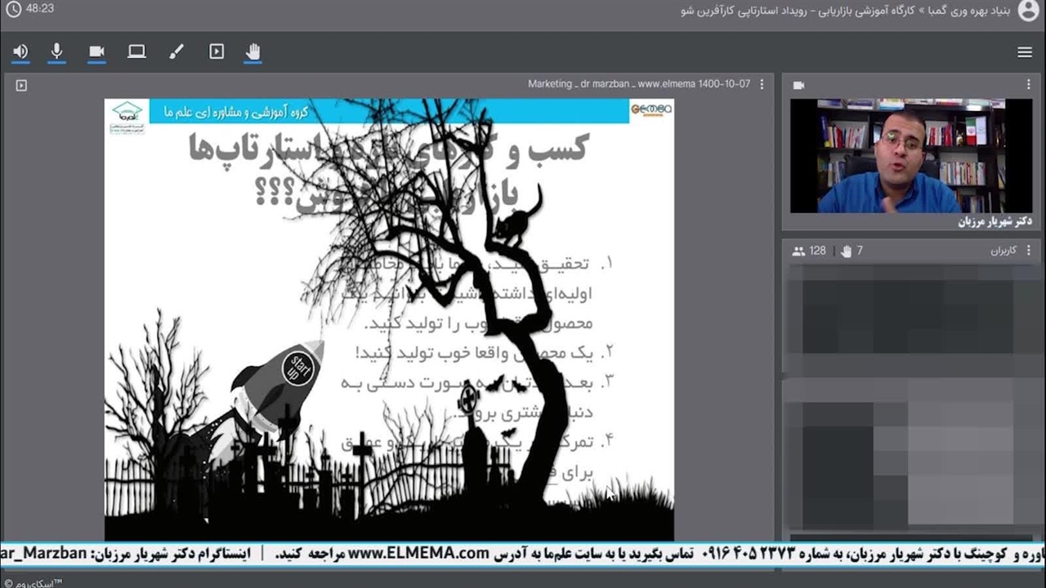Show the 7 raised hands indicator
The width and height of the screenshot is (1046, 588).
tap(847, 251)
